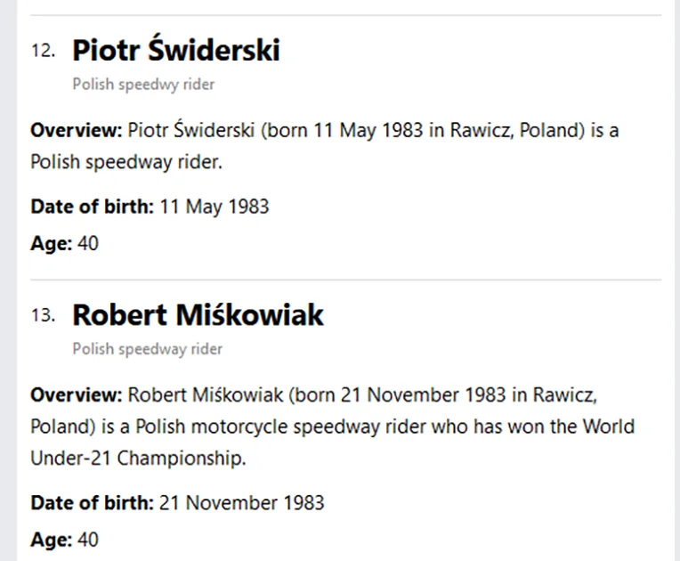Click the age value 40 in Świderski's entry

click(88, 243)
